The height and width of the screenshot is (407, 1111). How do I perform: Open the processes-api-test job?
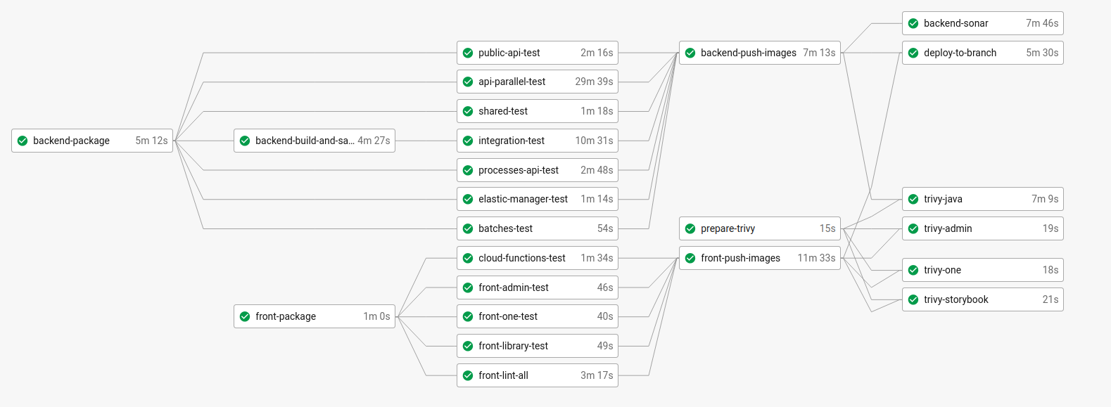pos(518,170)
